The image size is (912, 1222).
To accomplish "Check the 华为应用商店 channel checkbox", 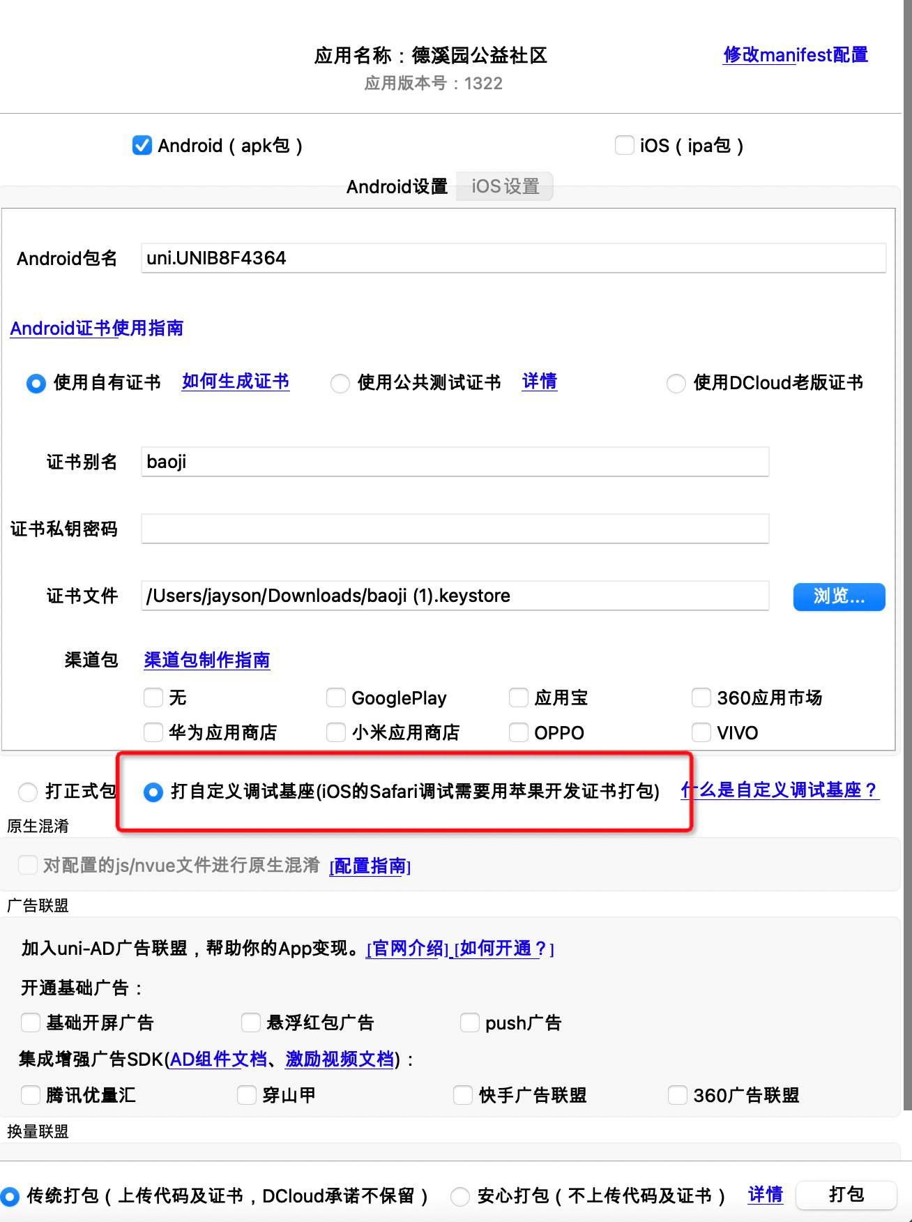I will click(153, 732).
